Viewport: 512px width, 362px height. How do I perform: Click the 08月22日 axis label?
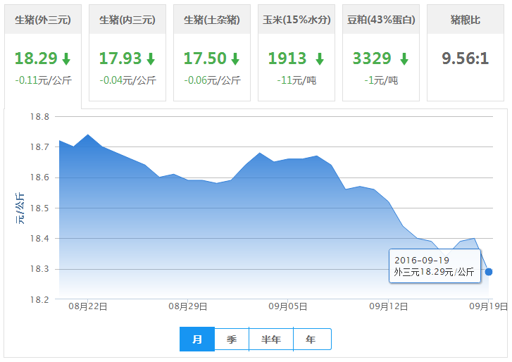tap(88, 306)
